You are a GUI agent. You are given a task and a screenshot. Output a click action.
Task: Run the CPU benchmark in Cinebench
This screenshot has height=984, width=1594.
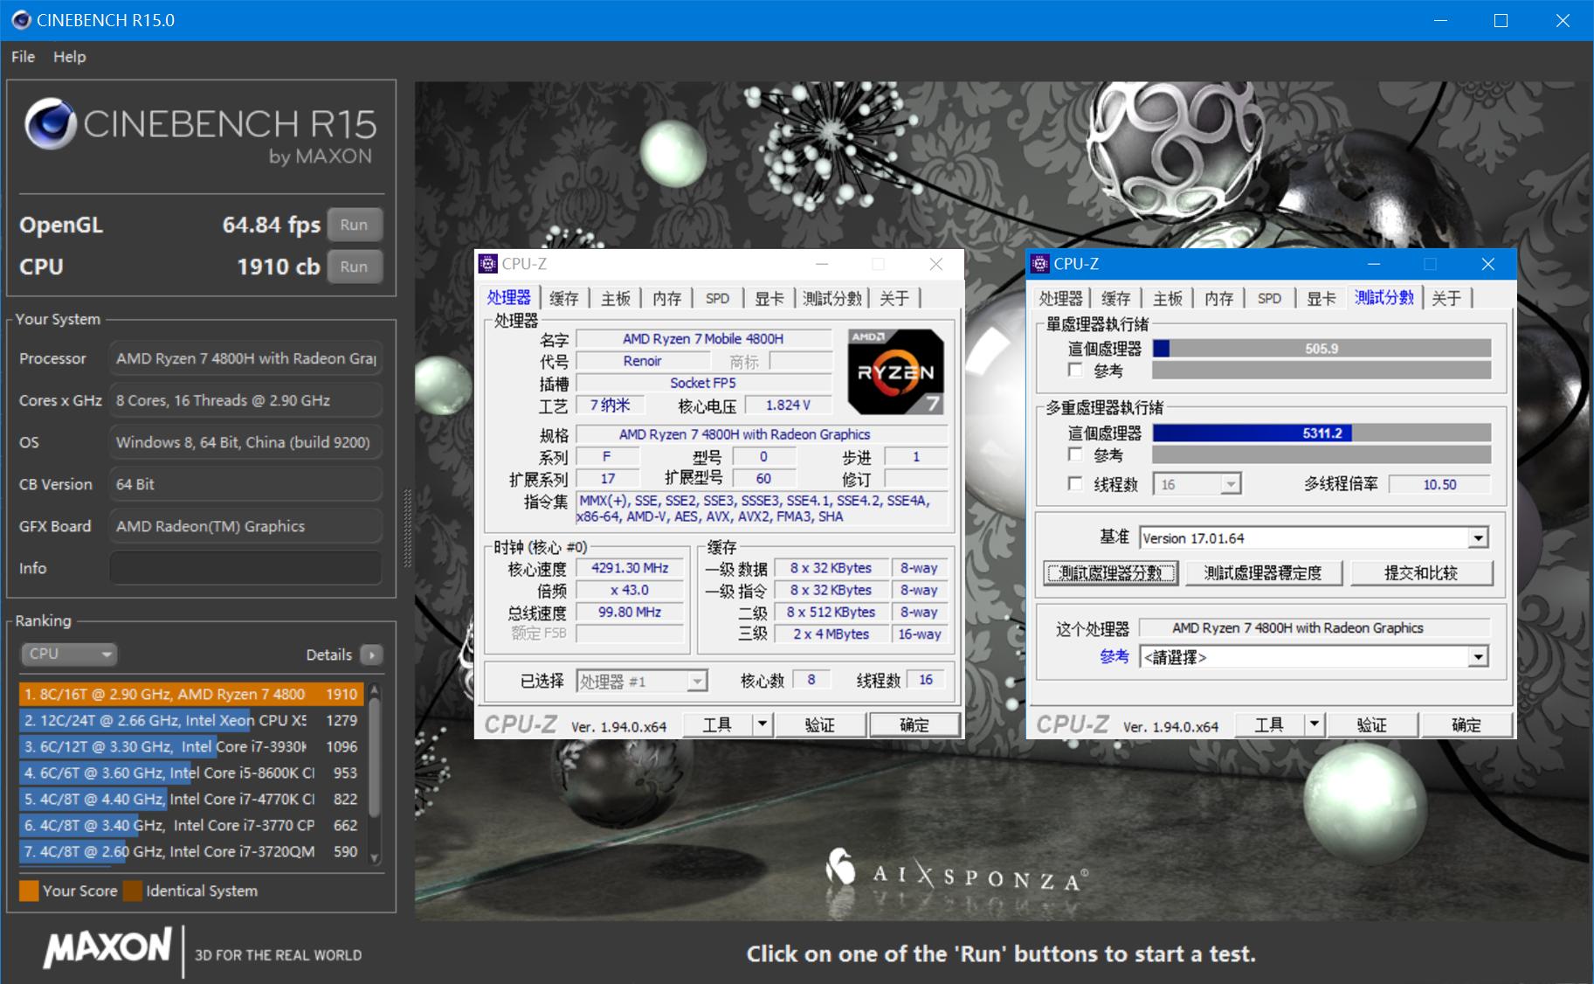355,267
